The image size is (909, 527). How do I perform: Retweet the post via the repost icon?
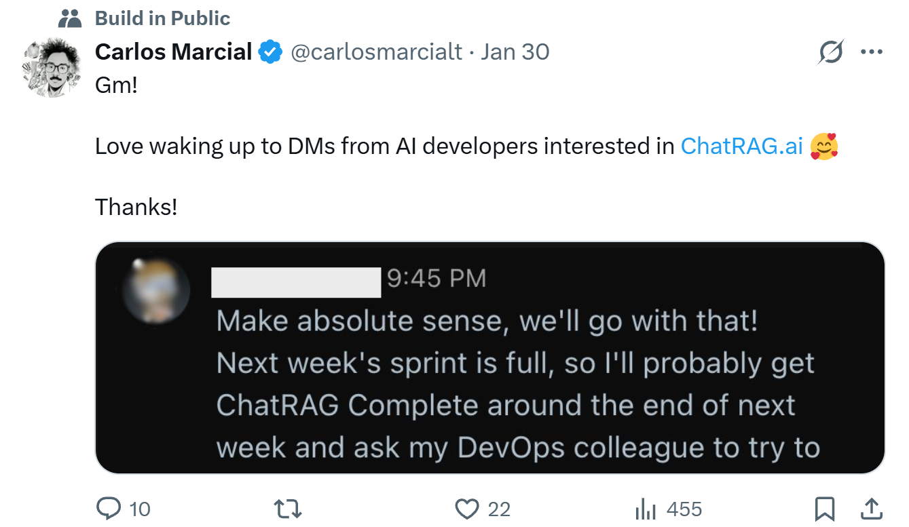(x=288, y=508)
